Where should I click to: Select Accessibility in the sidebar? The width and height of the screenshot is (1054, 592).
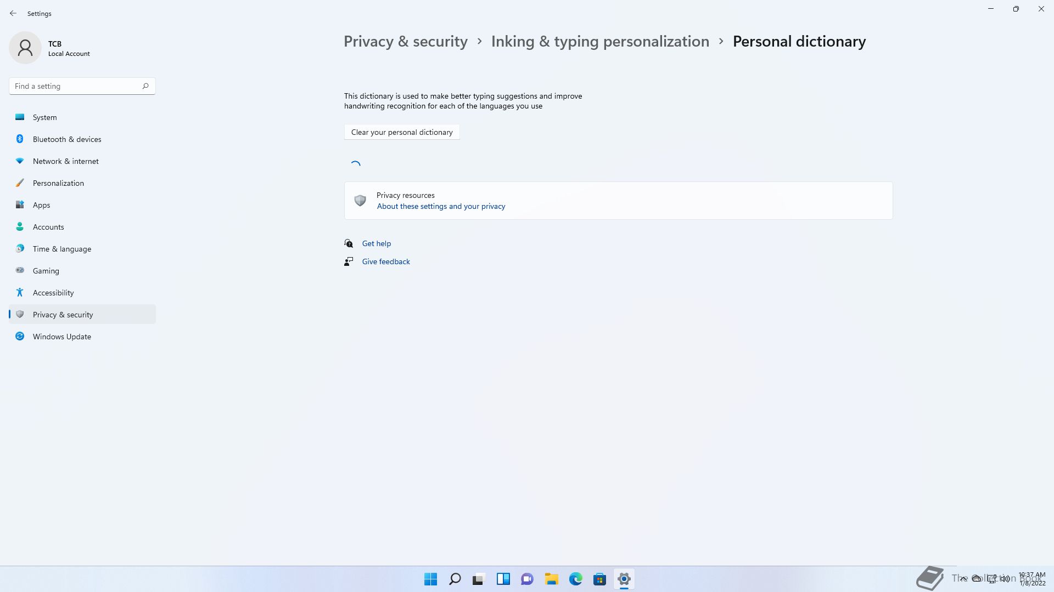[53, 293]
